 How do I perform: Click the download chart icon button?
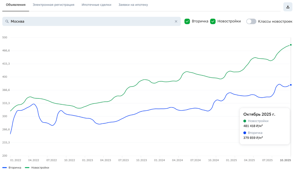(x=288, y=7)
